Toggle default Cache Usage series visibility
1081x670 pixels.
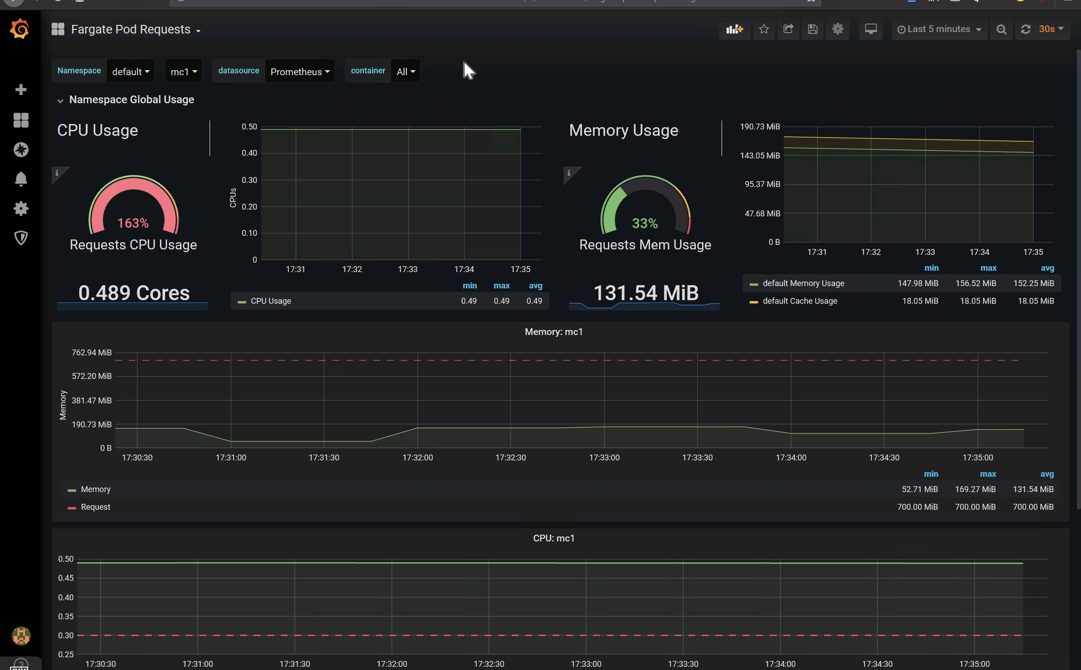(799, 301)
